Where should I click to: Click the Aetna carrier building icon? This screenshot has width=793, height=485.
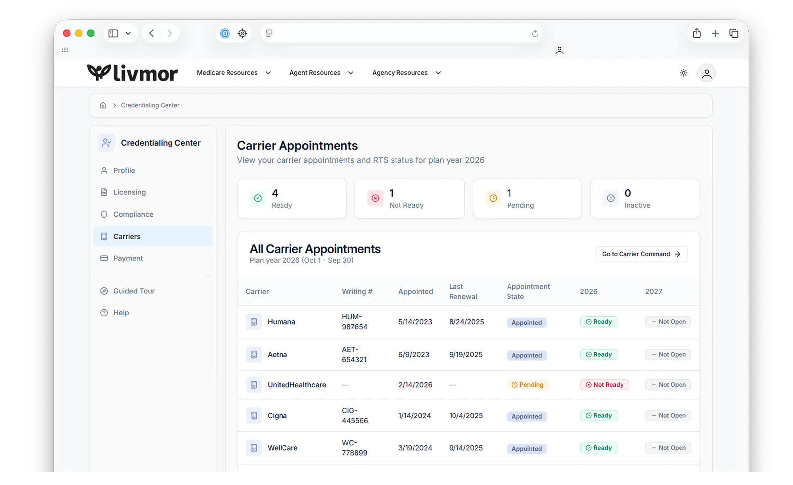point(254,355)
